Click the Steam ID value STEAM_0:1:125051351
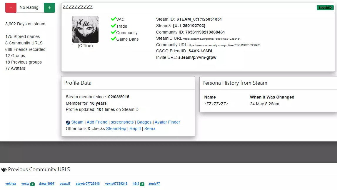The height and width of the screenshot is (190, 337). (199, 19)
